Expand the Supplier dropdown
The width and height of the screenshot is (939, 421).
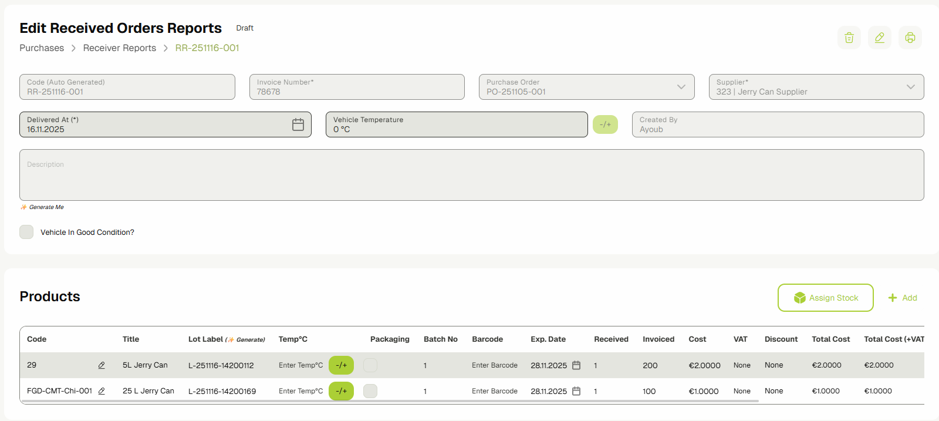click(910, 87)
